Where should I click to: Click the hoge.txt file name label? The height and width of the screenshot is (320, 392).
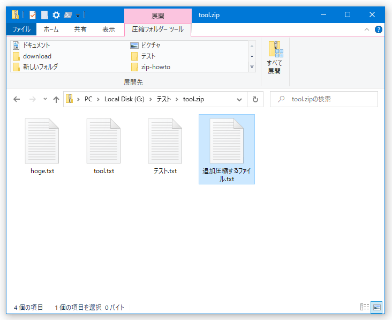42,171
